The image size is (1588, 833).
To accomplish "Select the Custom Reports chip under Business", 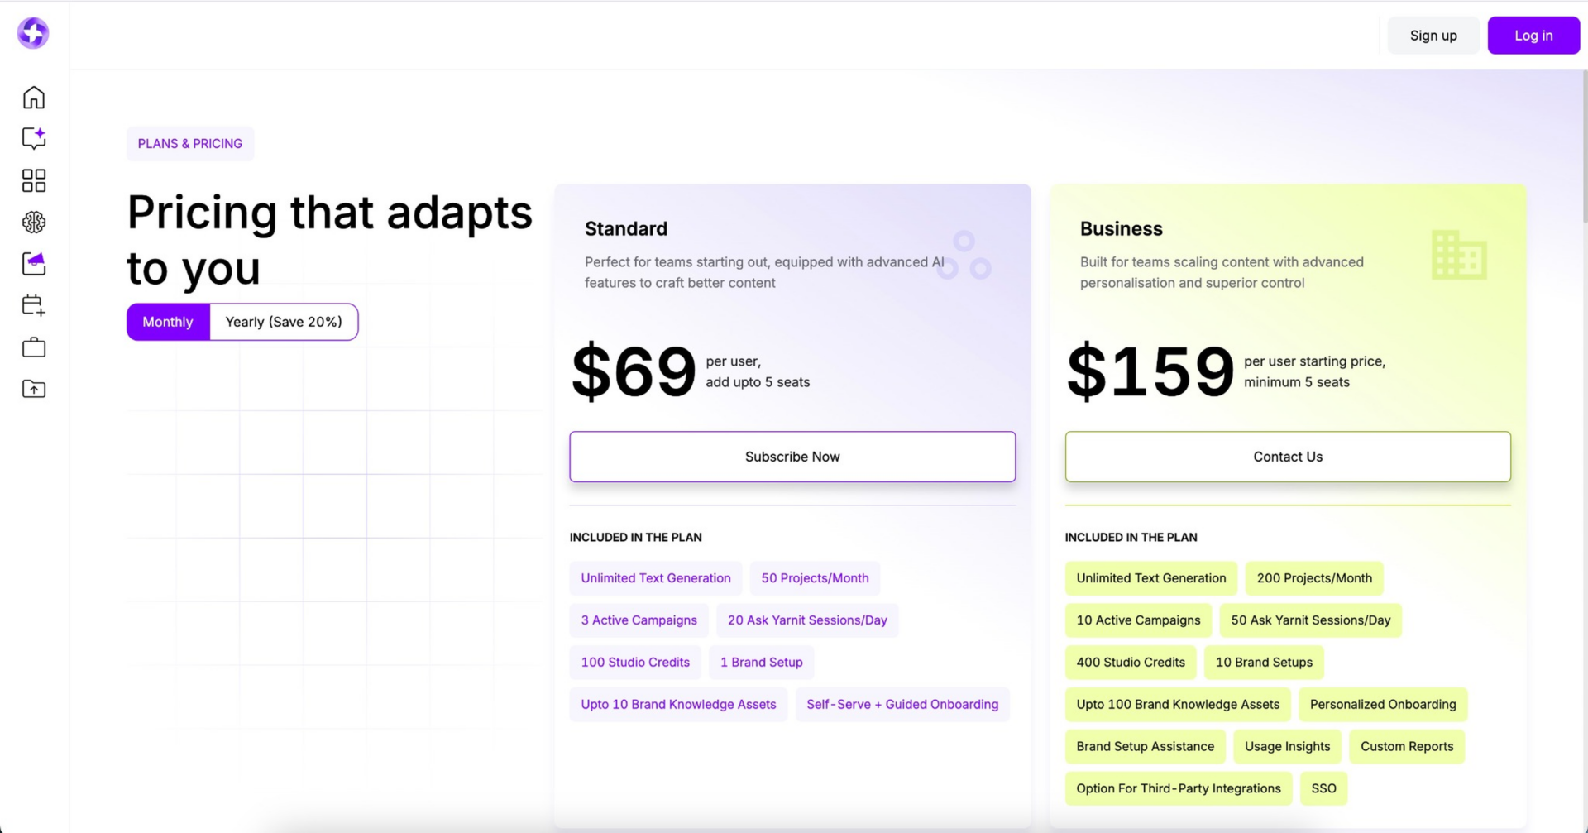I will [1406, 746].
